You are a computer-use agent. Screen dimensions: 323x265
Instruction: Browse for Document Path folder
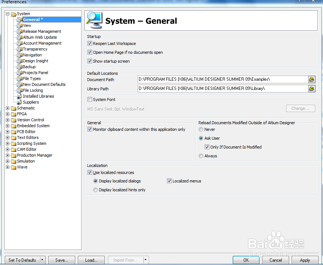click(x=312, y=80)
